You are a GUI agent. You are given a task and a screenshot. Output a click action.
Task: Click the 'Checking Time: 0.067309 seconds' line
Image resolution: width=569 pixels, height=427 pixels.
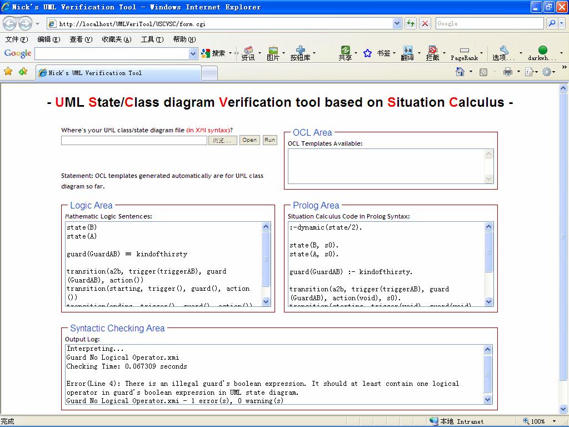[127, 366]
